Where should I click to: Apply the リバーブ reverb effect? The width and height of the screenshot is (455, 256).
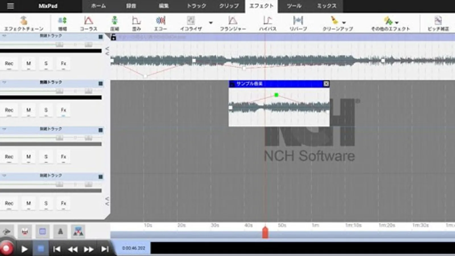[298, 23]
